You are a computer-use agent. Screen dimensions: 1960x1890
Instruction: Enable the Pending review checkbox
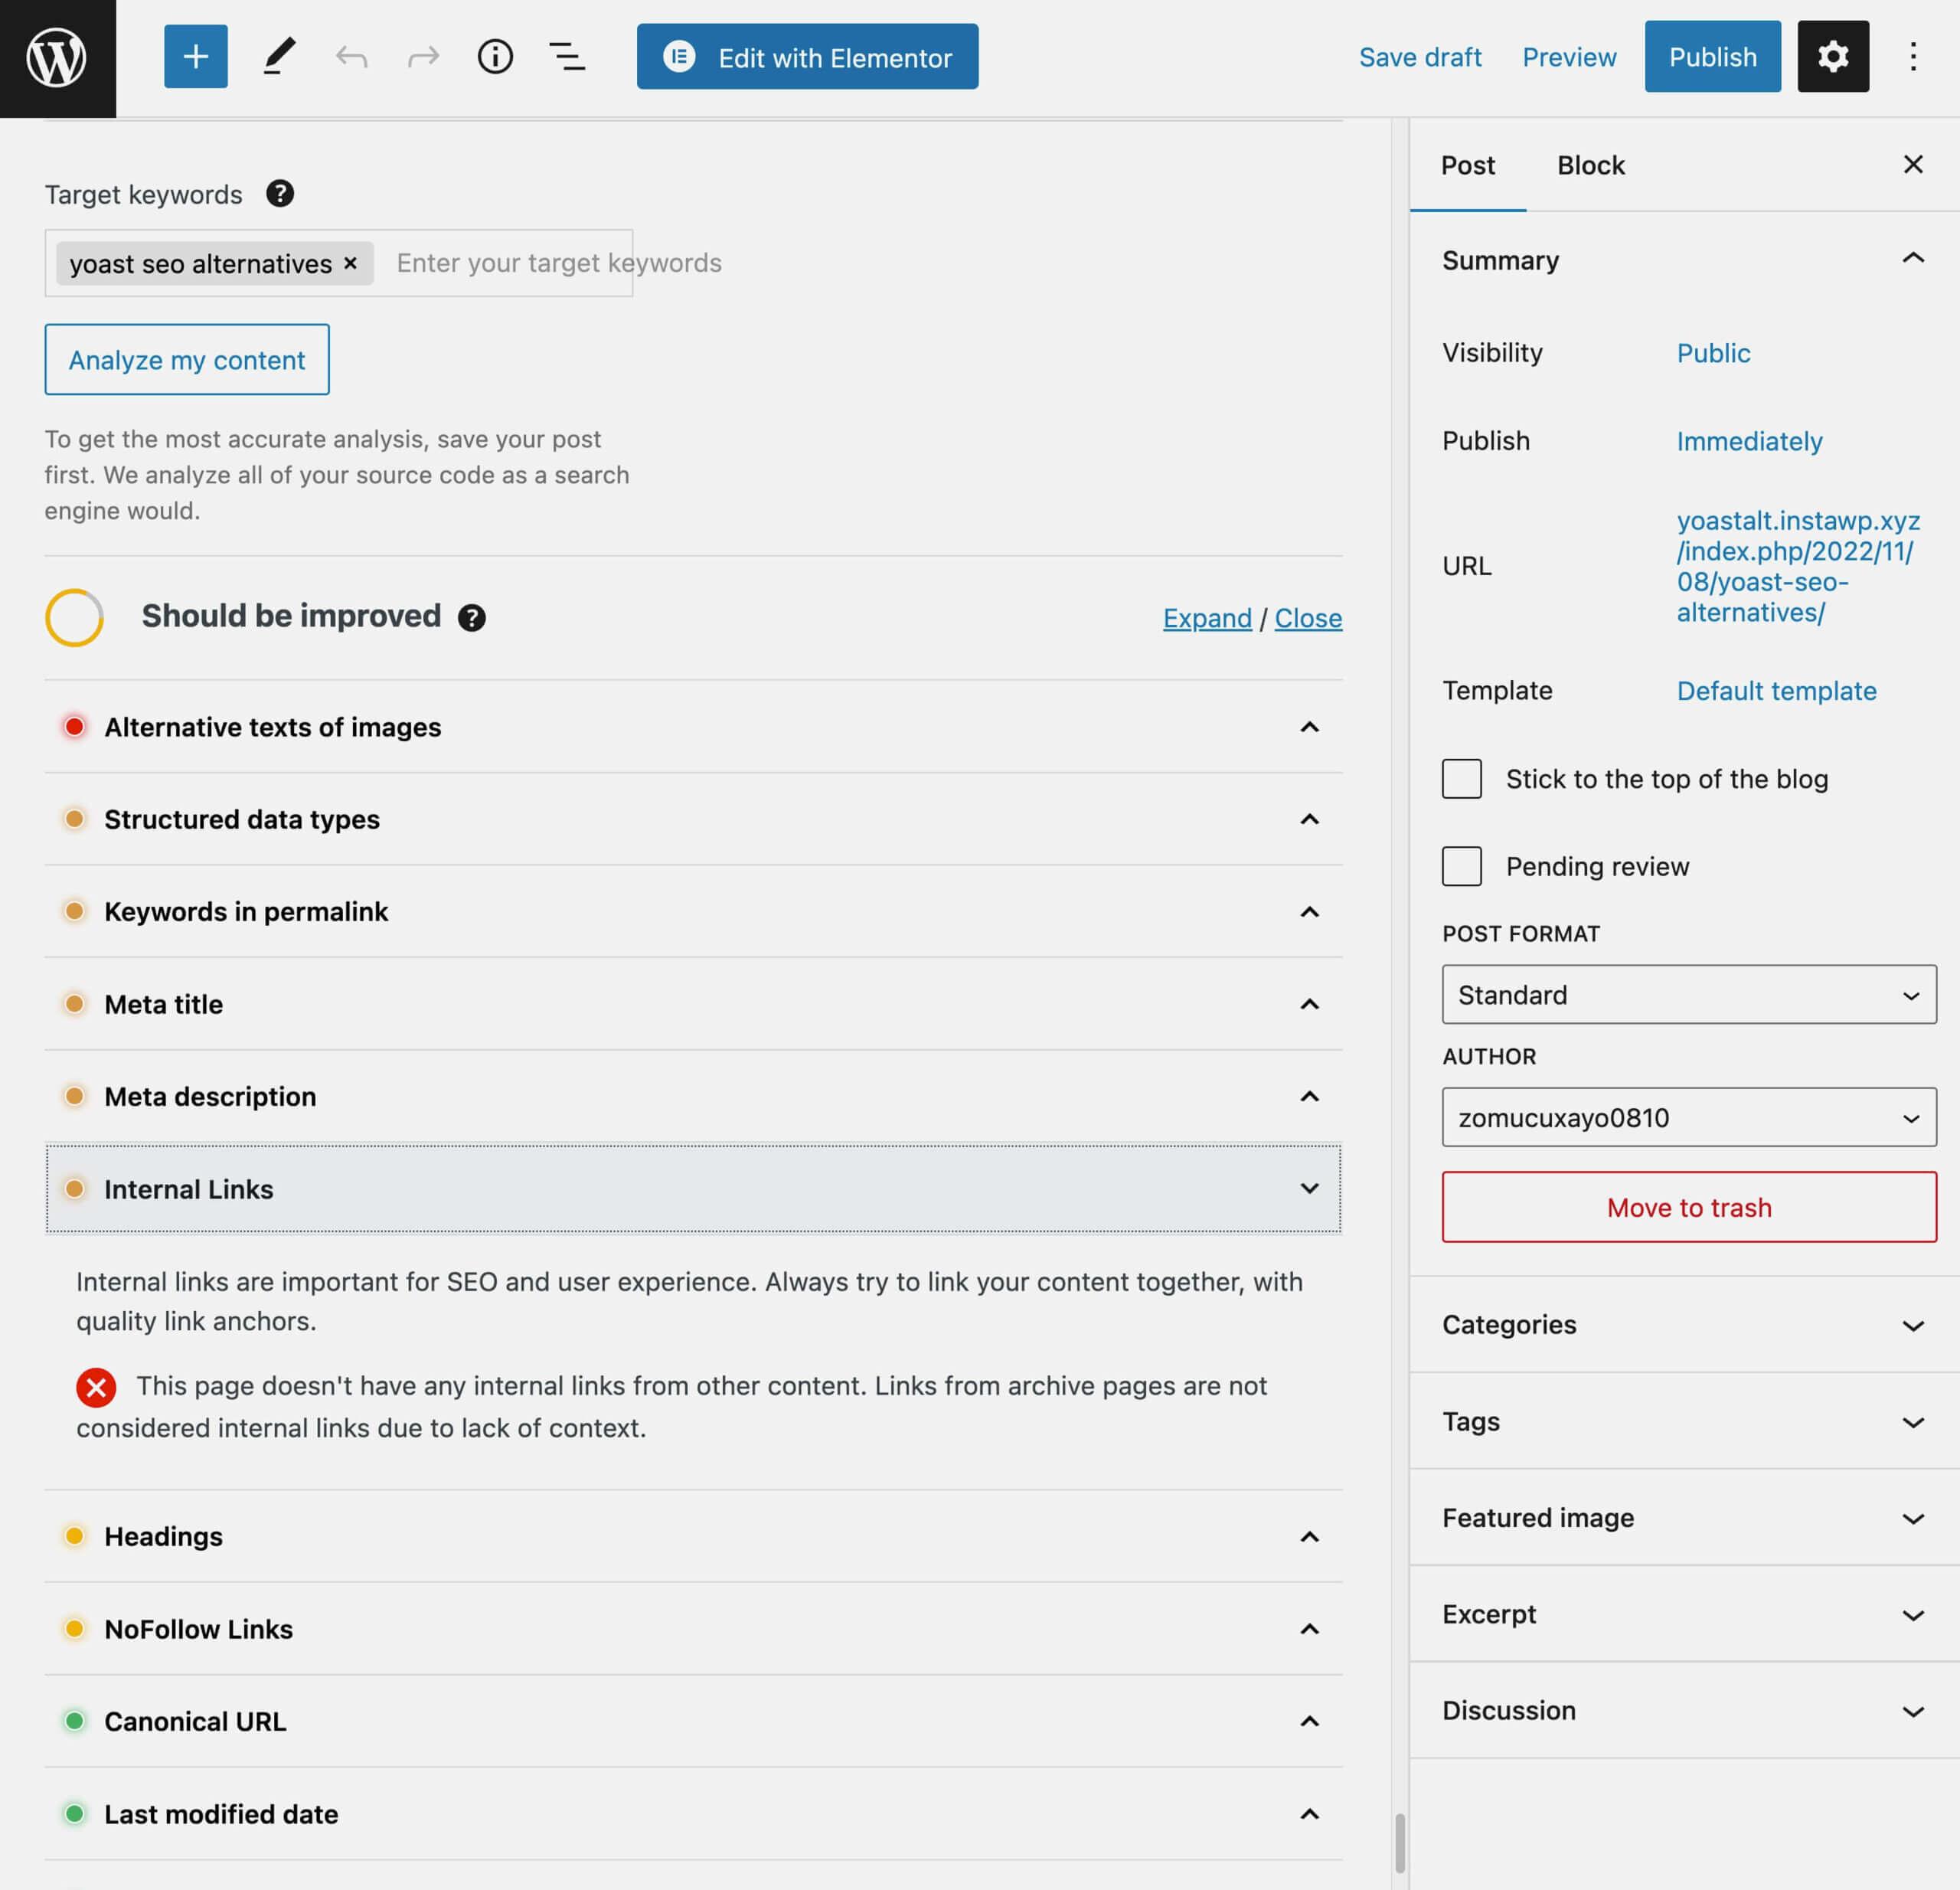point(1463,865)
